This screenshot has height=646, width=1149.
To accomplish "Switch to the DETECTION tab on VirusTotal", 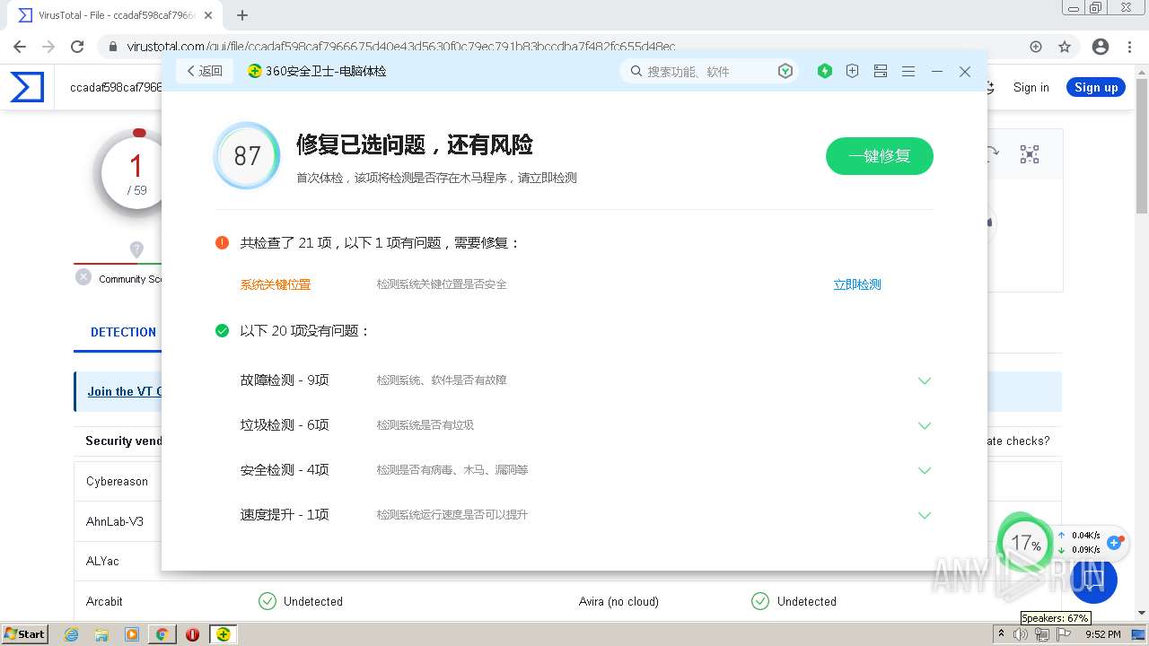I will coord(123,332).
